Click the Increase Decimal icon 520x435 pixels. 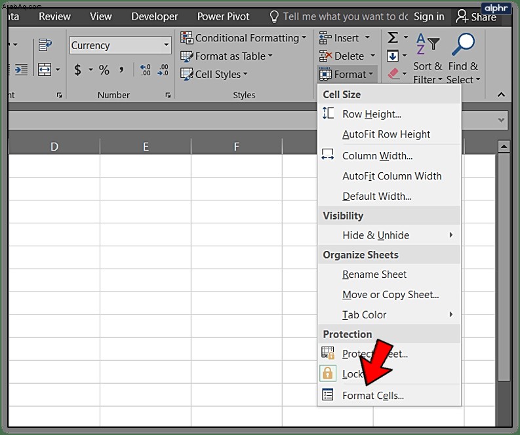146,70
